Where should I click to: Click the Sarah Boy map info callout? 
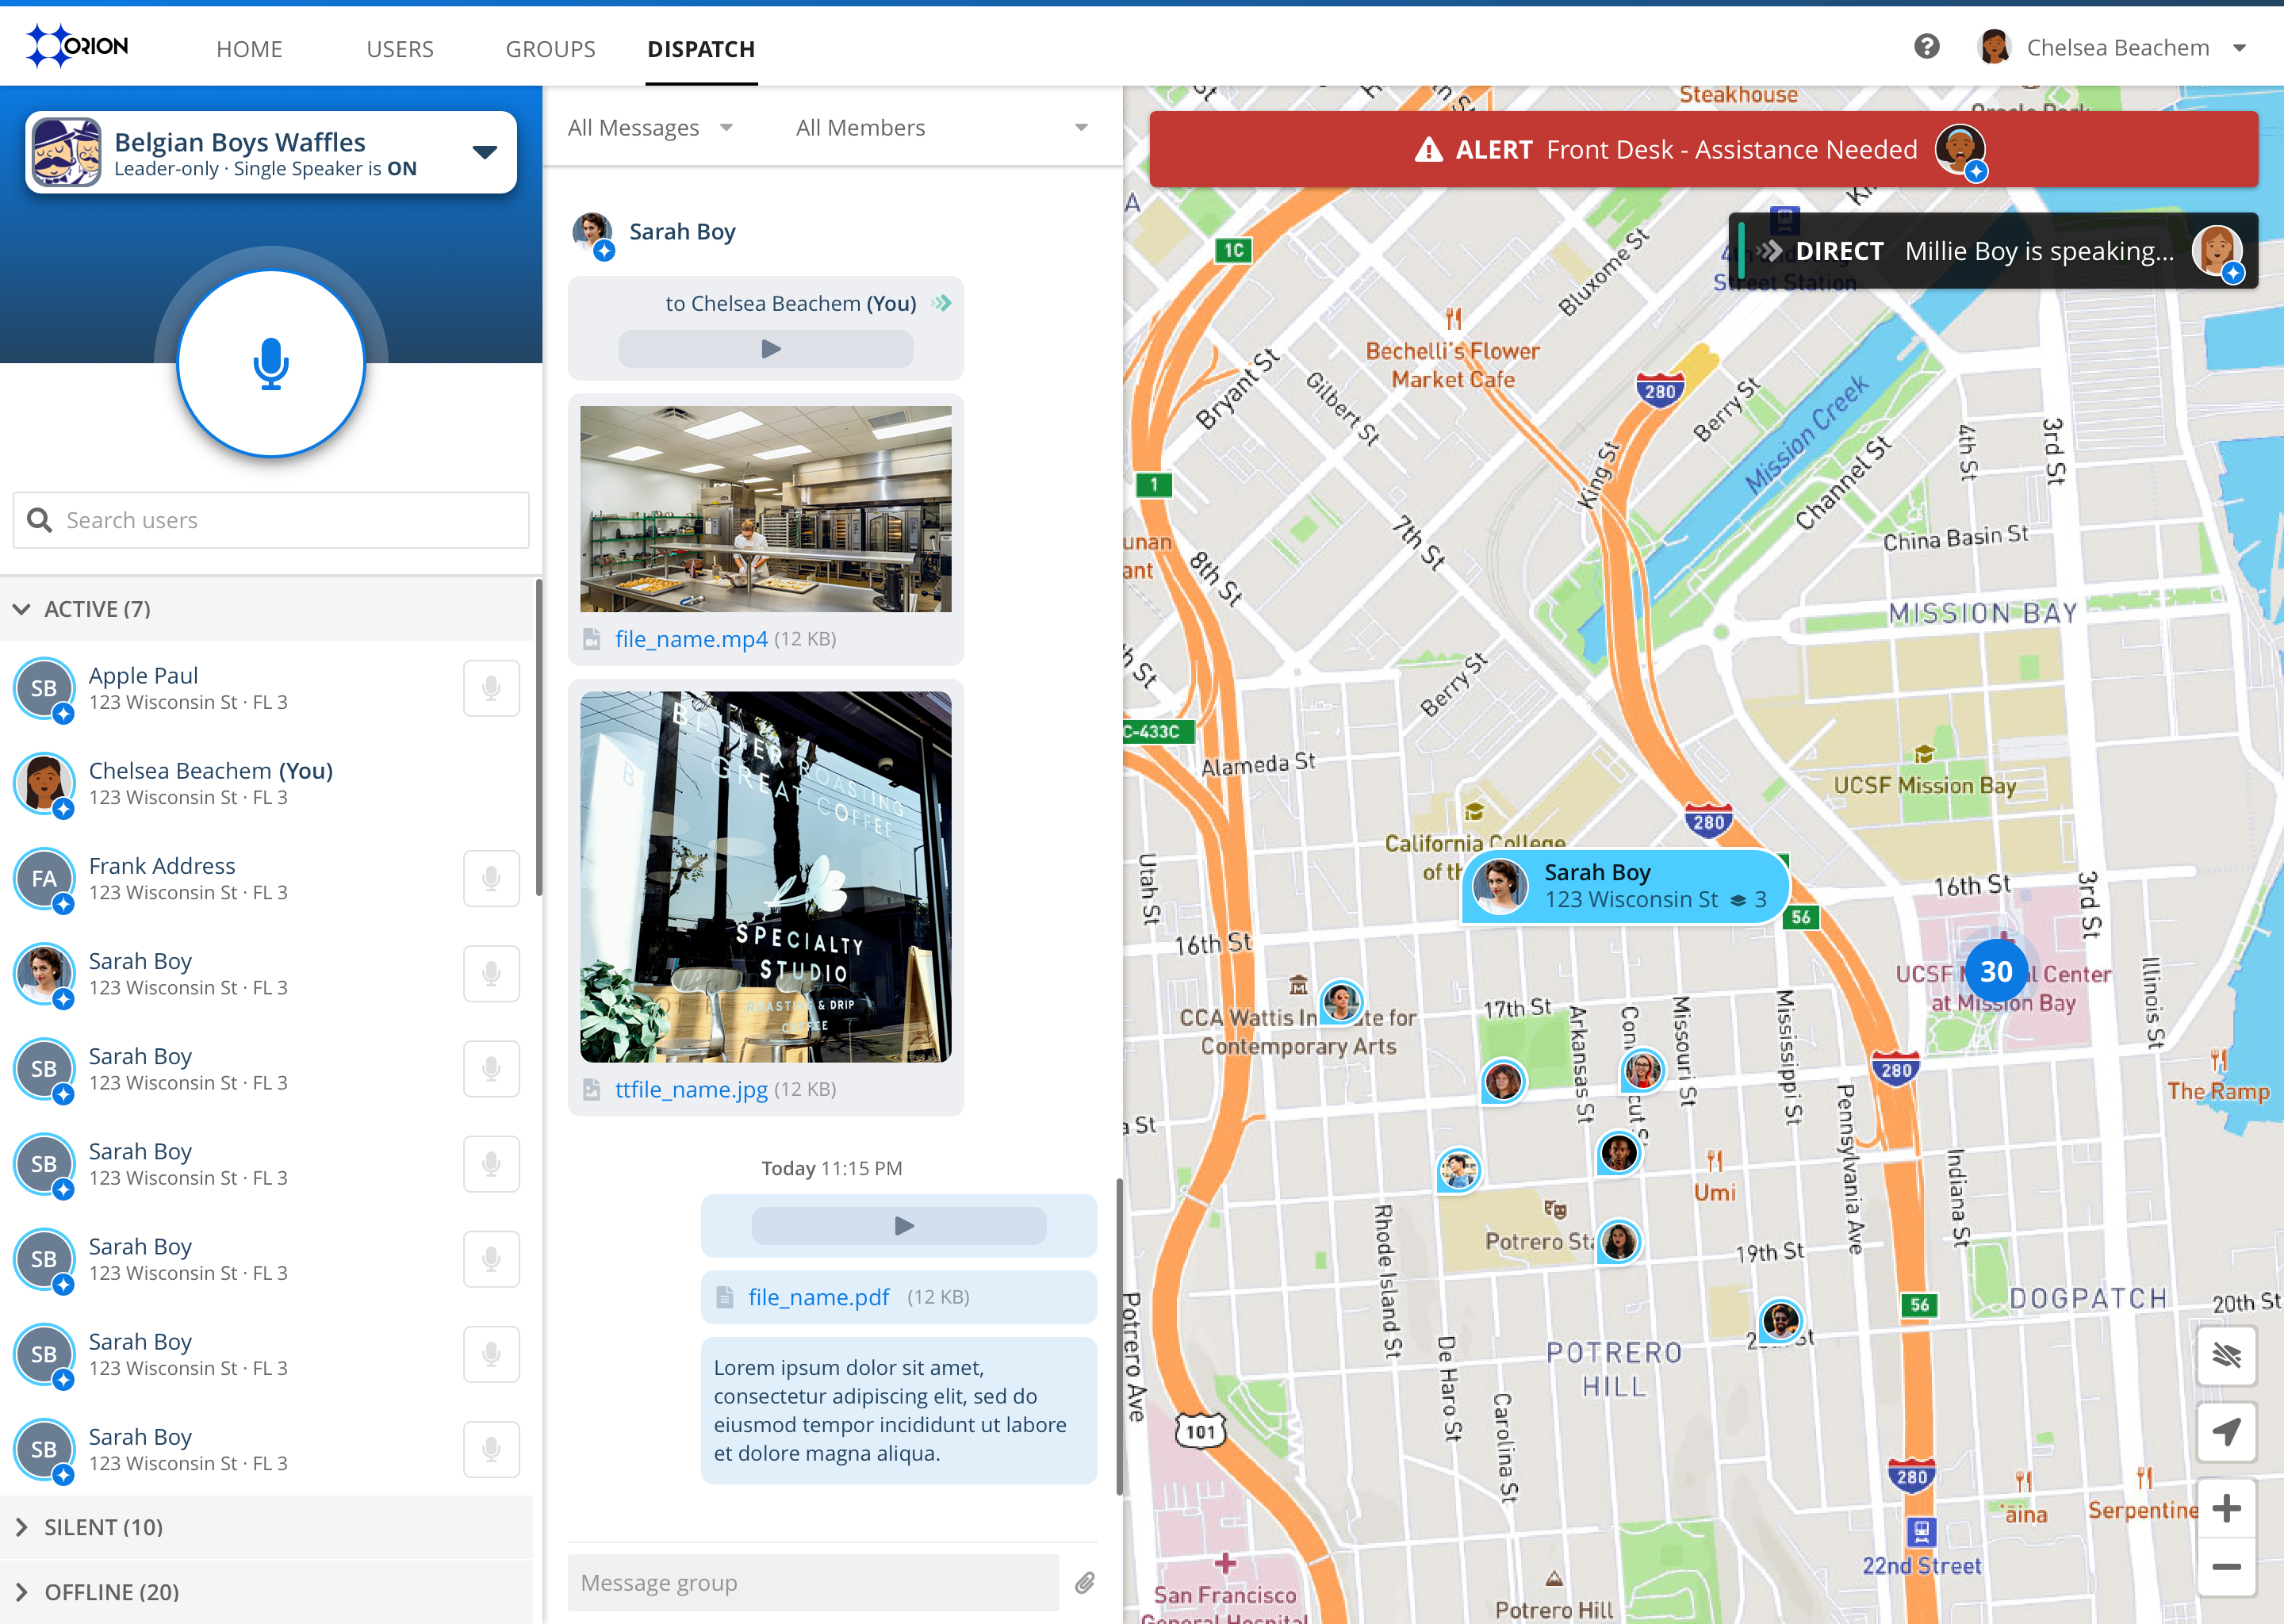[x=1625, y=886]
